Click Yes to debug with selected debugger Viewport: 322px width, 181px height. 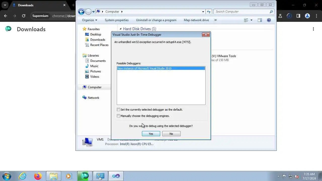click(x=151, y=134)
